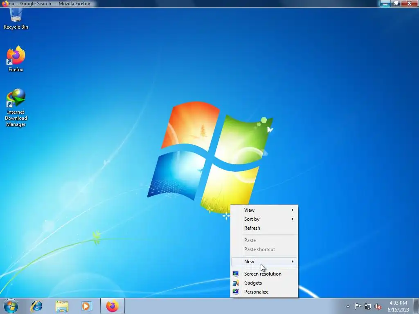
Task: Minimize the Firefox window
Action: (x=385, y=3)
